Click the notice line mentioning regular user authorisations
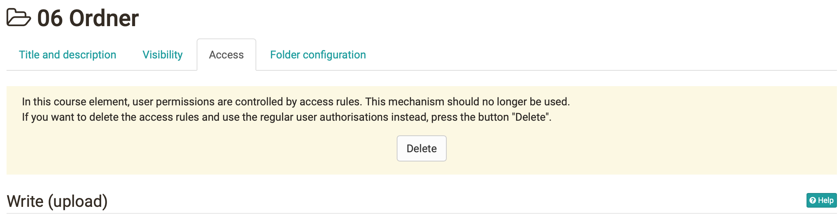 point(287,117)
